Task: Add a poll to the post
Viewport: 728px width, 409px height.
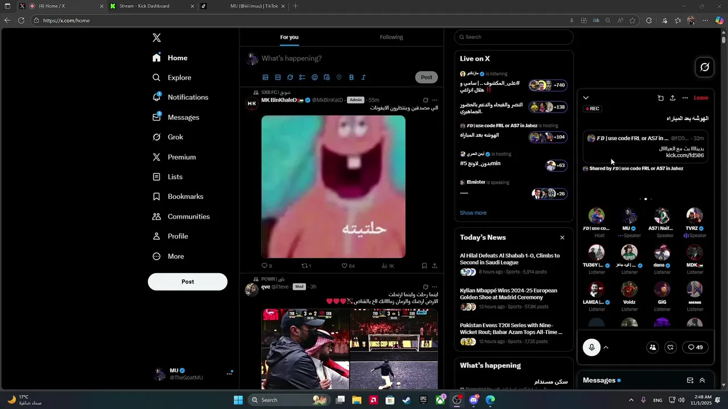Action: 302,77
